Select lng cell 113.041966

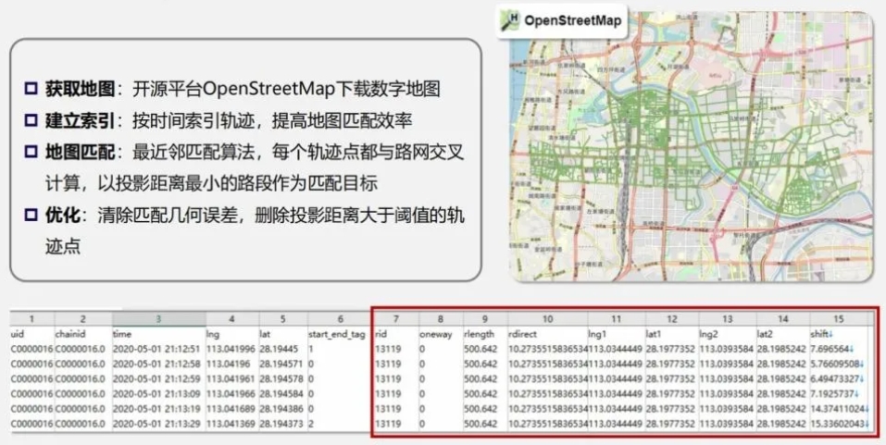point(232,393)
